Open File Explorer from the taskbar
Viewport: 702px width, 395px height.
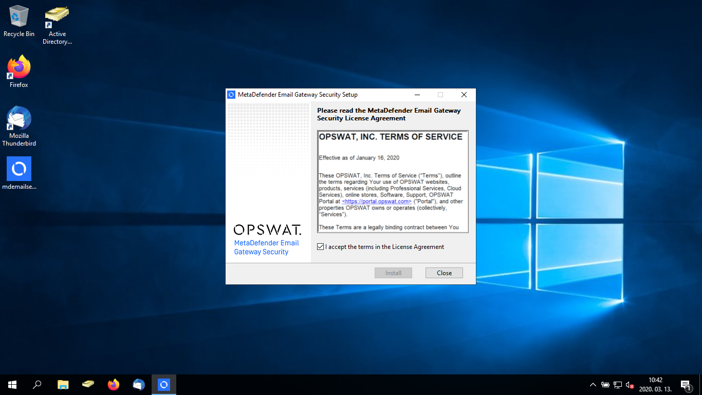click(63, 384)
